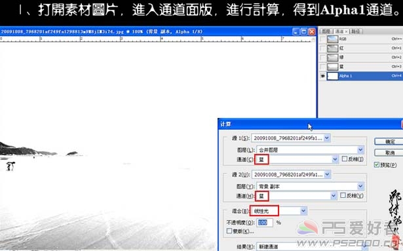Open the 混合(B) blend mode dropdown
403x251 pixels.
[x=278, y=211]
